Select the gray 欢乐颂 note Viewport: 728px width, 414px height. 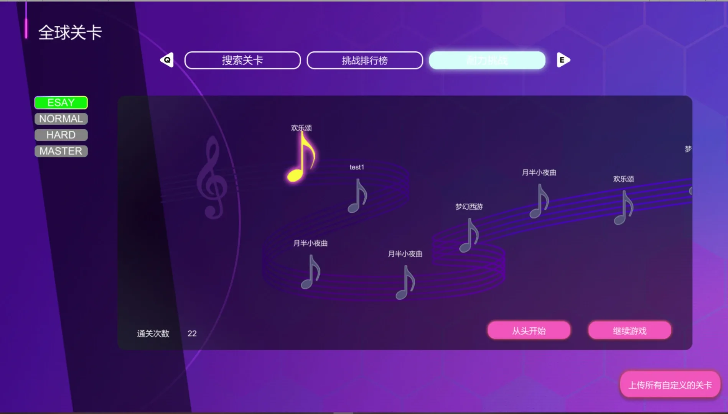point(623,208)
